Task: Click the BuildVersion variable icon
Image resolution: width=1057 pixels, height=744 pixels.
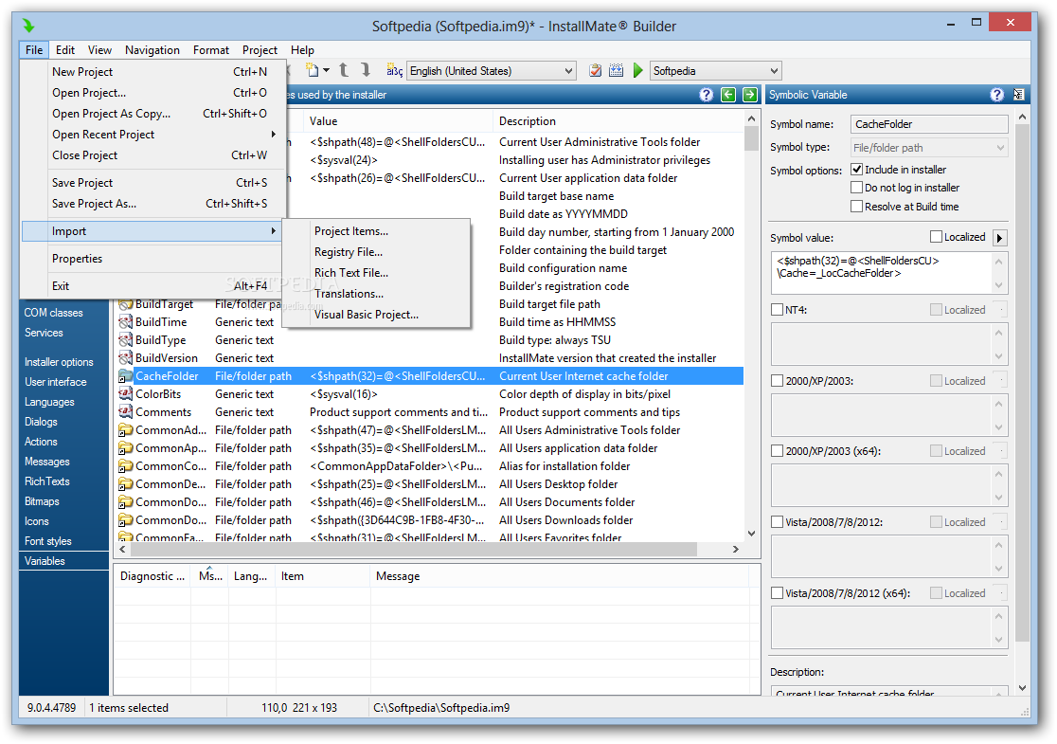Action: coord(125,358)
